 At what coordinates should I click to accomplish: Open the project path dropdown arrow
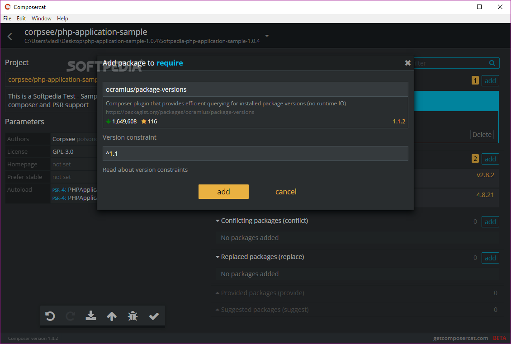267,36
